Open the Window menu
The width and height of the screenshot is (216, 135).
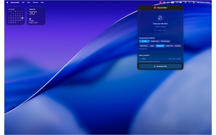click(x=35, y=2)
